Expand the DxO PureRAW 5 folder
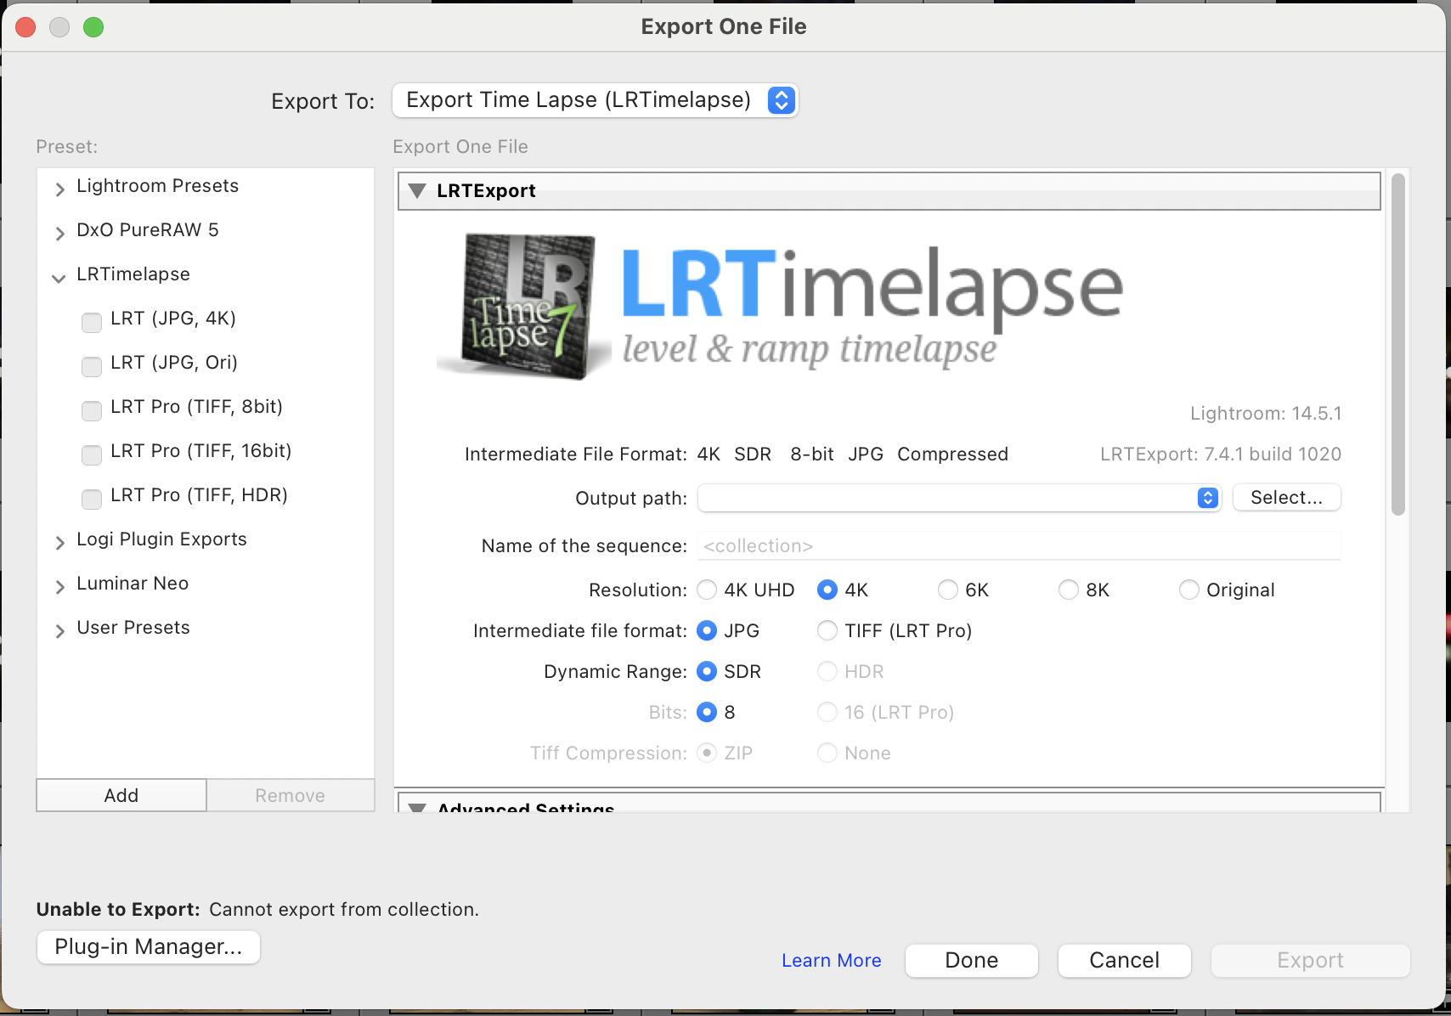 pyautogui.click(x=59, y=233)
